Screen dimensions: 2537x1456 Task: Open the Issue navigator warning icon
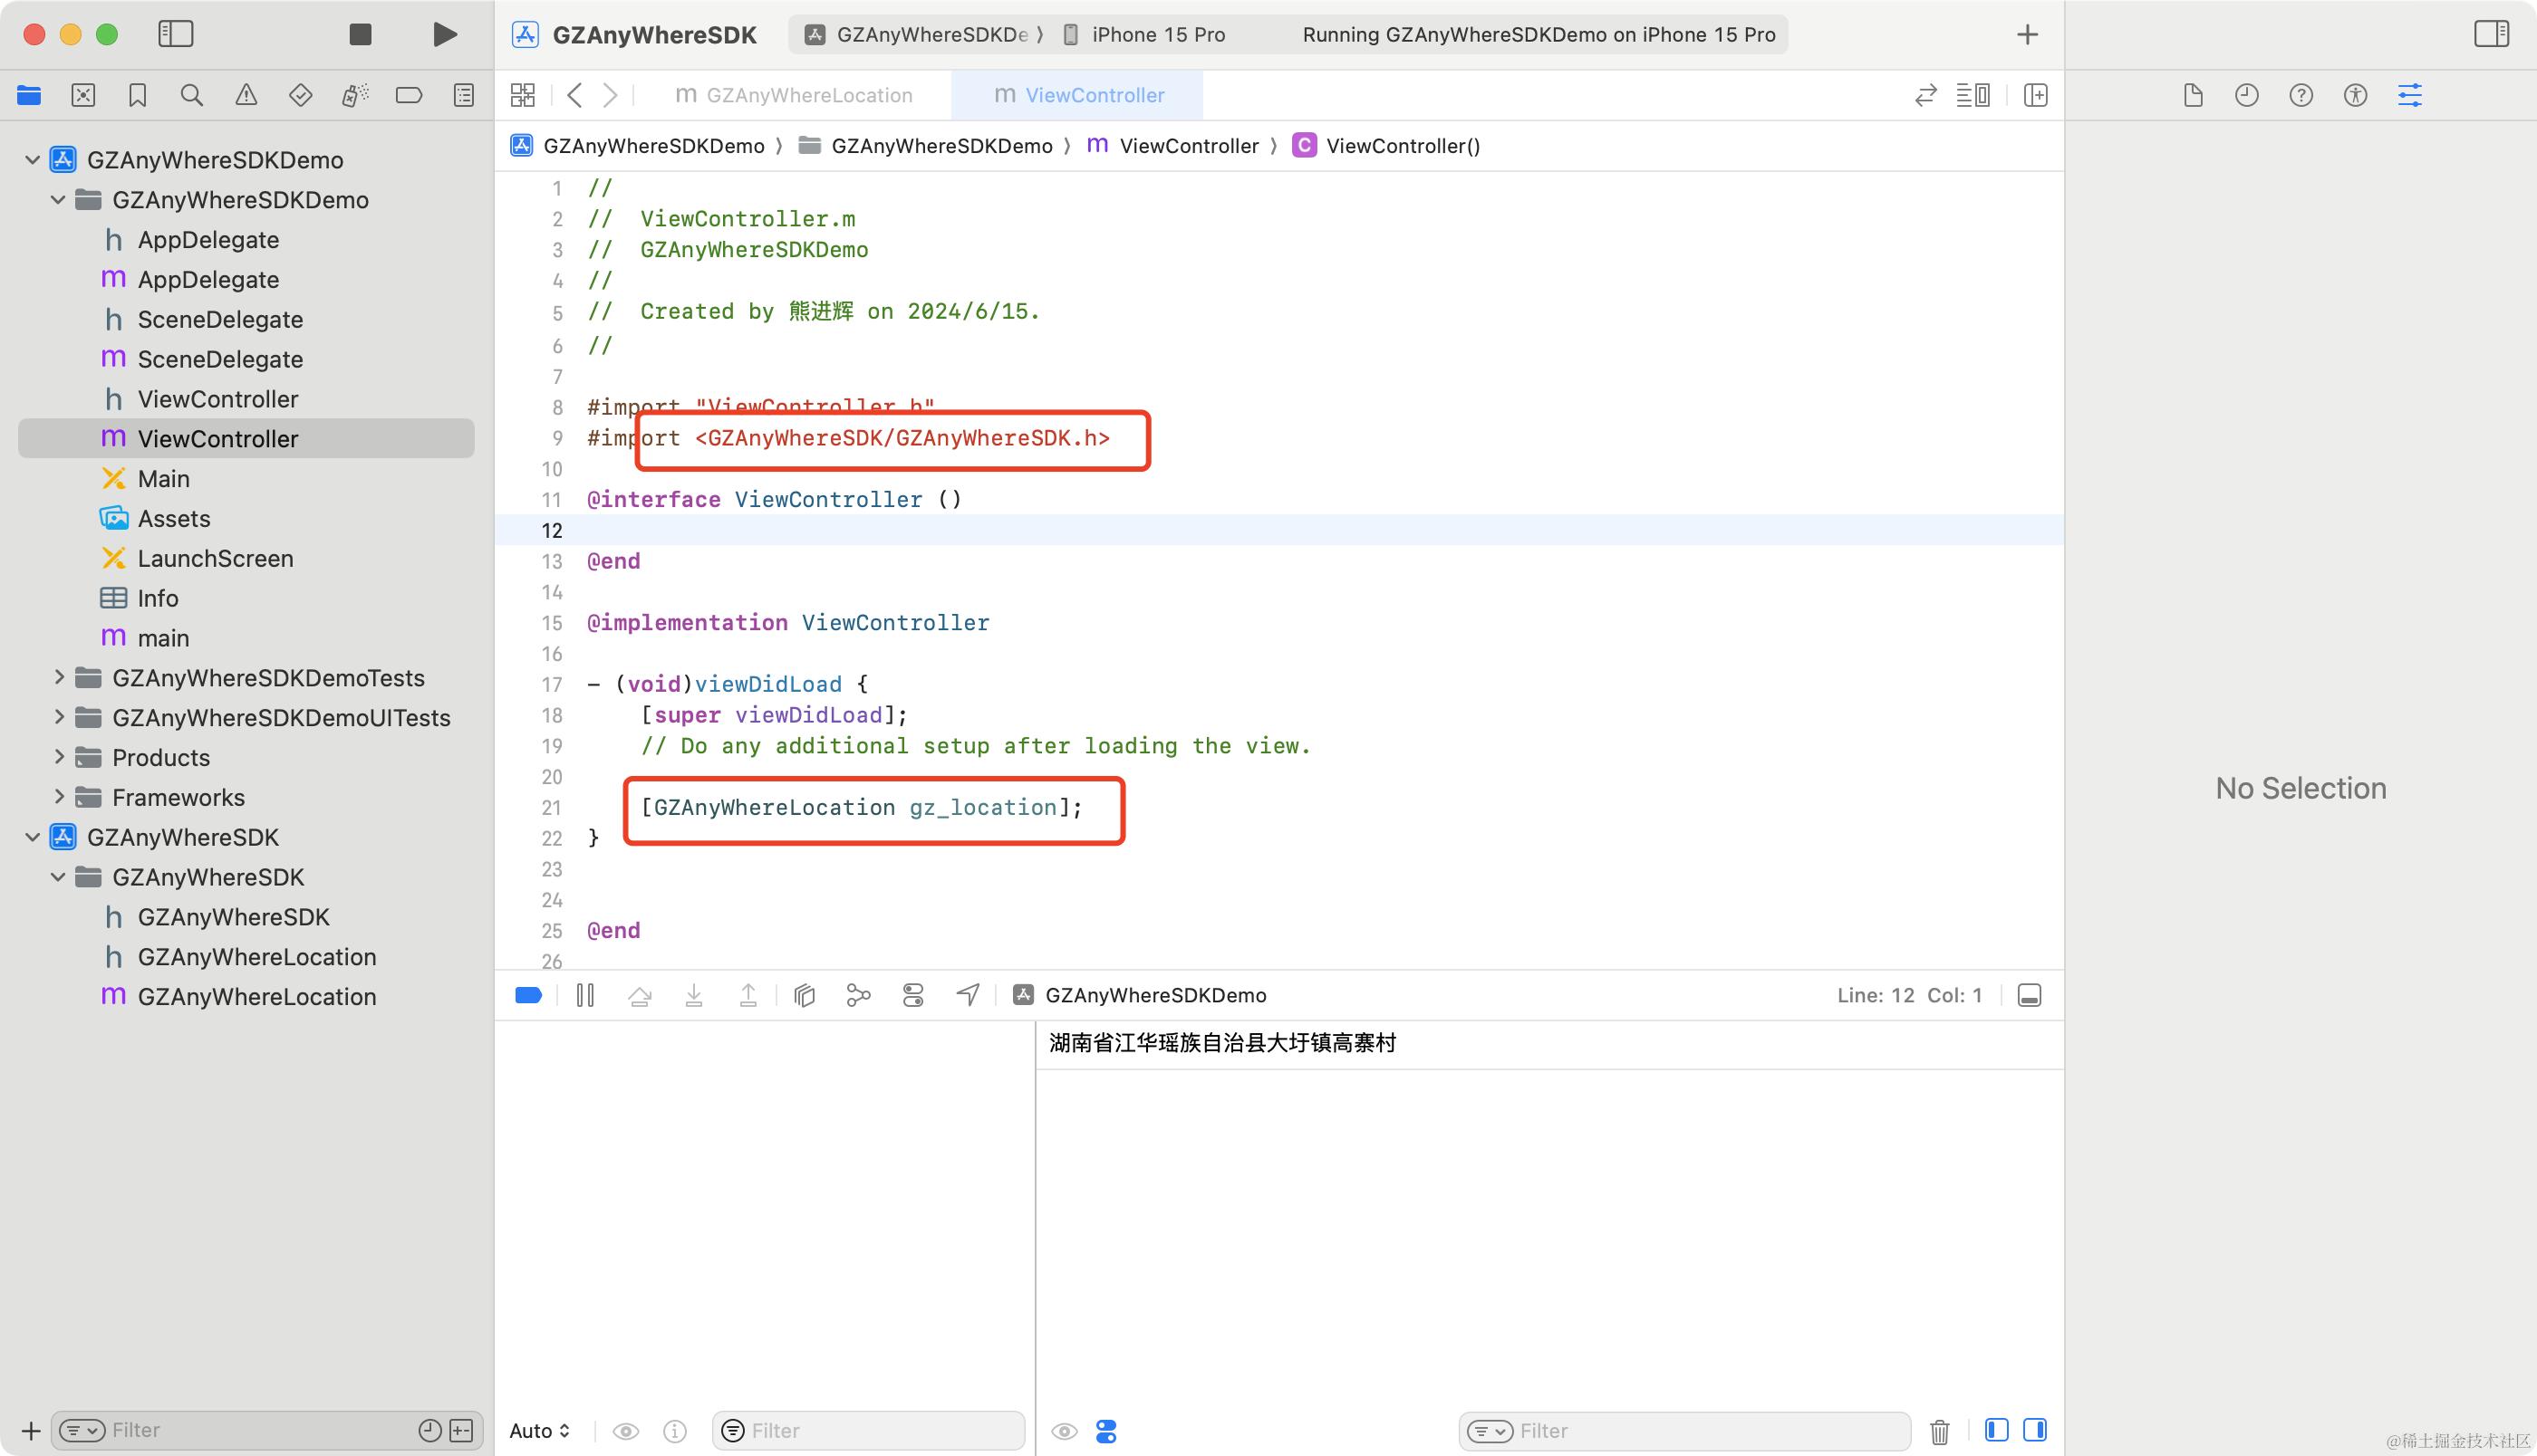(246, 95)
